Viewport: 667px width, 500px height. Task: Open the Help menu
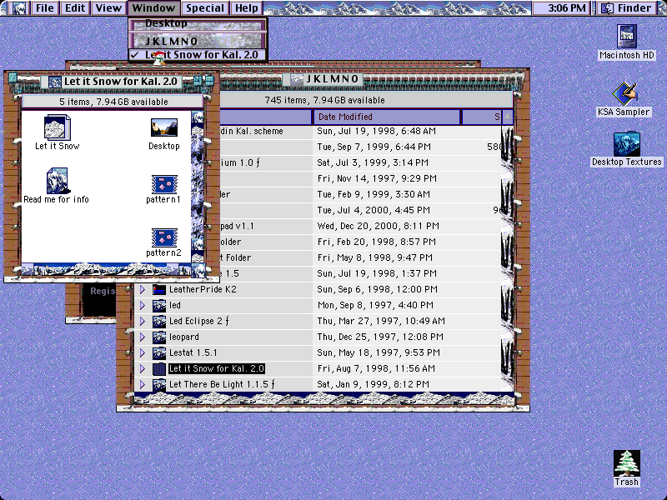pyautogui.click(x=247, y=8)
